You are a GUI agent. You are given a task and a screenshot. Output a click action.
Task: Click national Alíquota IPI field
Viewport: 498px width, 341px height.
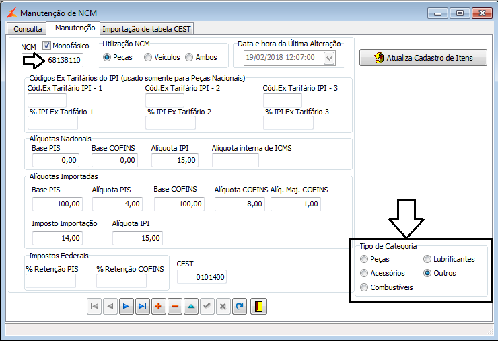pyautogui.click(x=175, y=160)
